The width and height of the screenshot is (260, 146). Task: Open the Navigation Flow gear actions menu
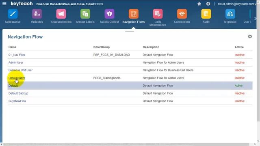click(250, 36)
